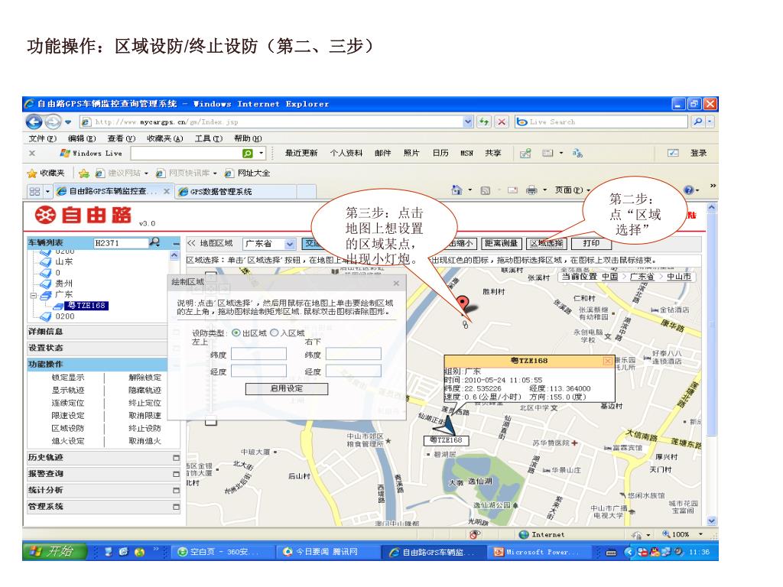Image resolution: width=783 pixels, height=587 pixels.
Task: Select the 出区域 radio button
Action: (236, 333)
